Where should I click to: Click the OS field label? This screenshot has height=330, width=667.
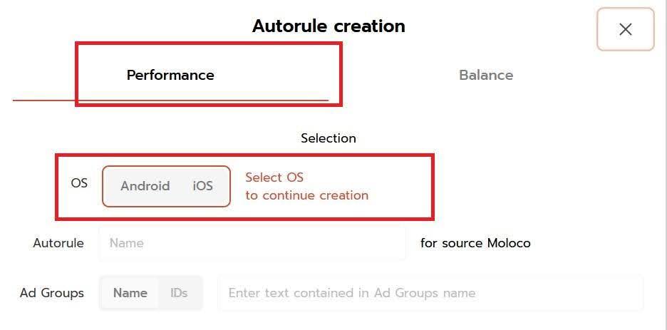tap(79, 182)
